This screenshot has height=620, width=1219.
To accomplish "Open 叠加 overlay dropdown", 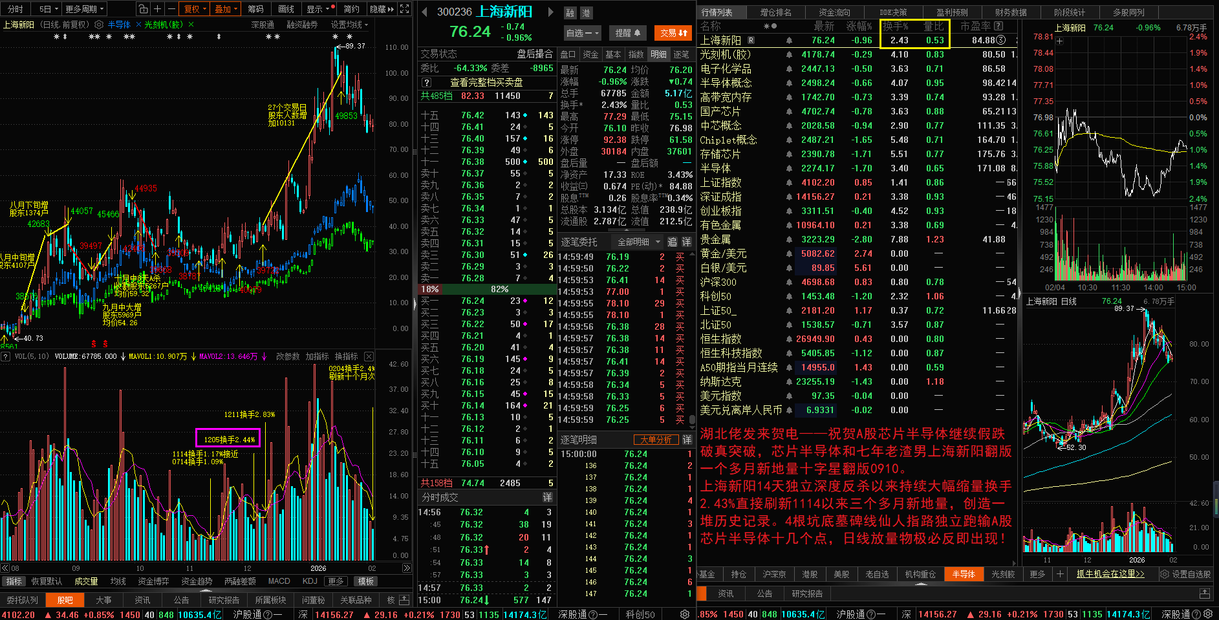I will (x=226, y=9).
